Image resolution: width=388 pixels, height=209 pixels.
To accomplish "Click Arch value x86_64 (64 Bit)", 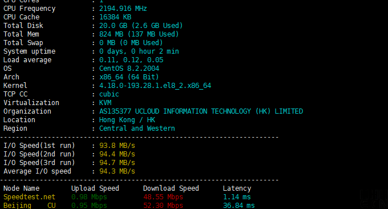I will pyautogui.click(x=129, y=77).
